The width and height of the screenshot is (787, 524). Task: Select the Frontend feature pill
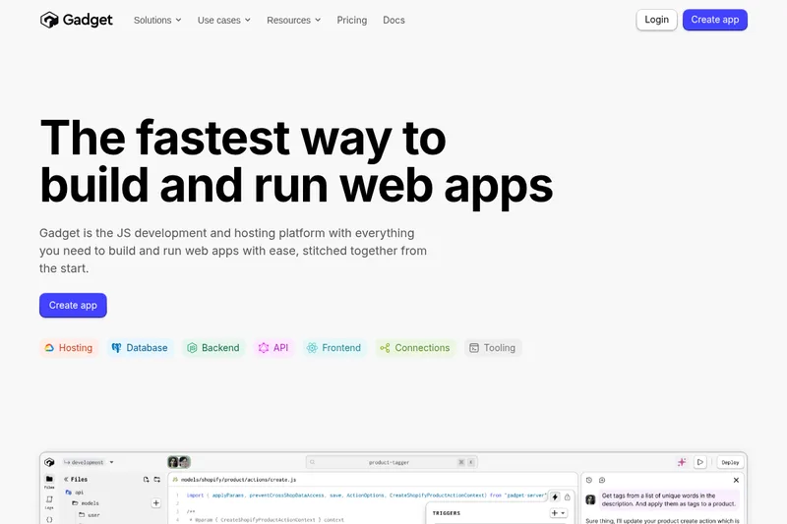pos(334,347)
